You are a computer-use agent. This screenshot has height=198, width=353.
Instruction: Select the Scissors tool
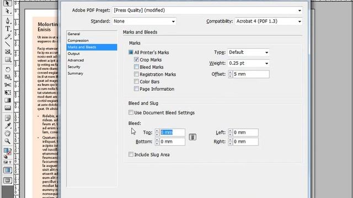click(x=7, y=85)
